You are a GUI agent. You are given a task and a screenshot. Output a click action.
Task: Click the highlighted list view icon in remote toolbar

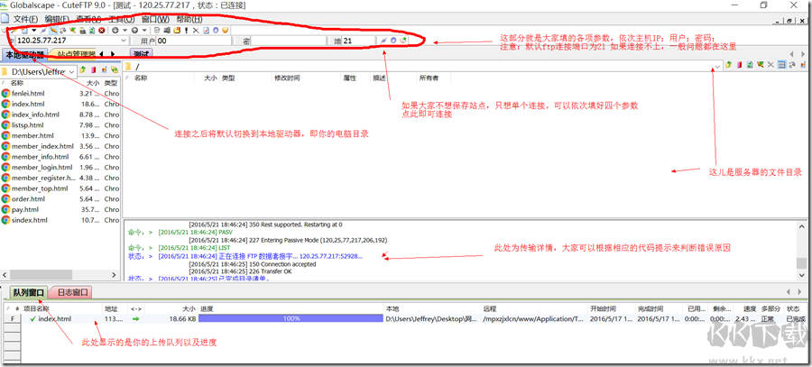pyautogui.click(x=782, y=65)
